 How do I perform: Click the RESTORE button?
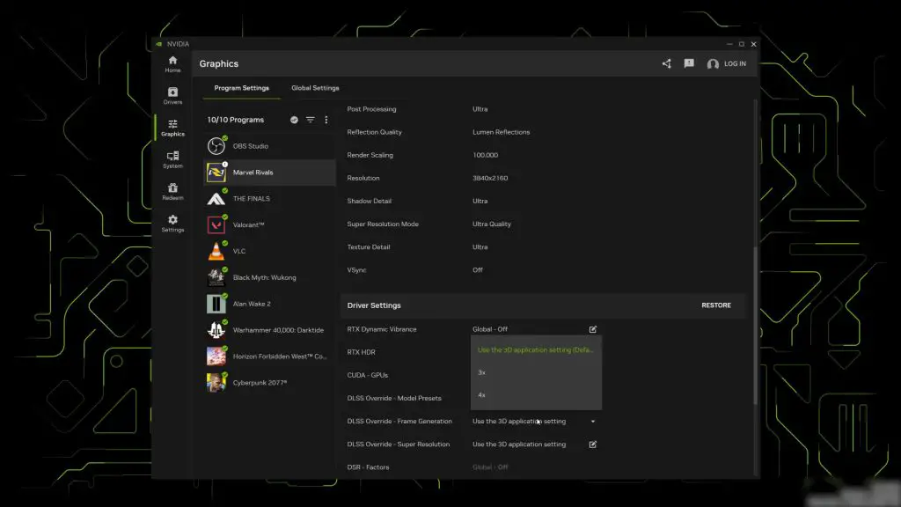(716, 305)
